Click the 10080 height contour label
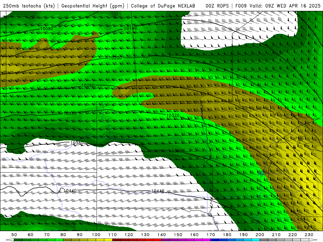This screenshot has height=242, width=323. coord(47,29)
